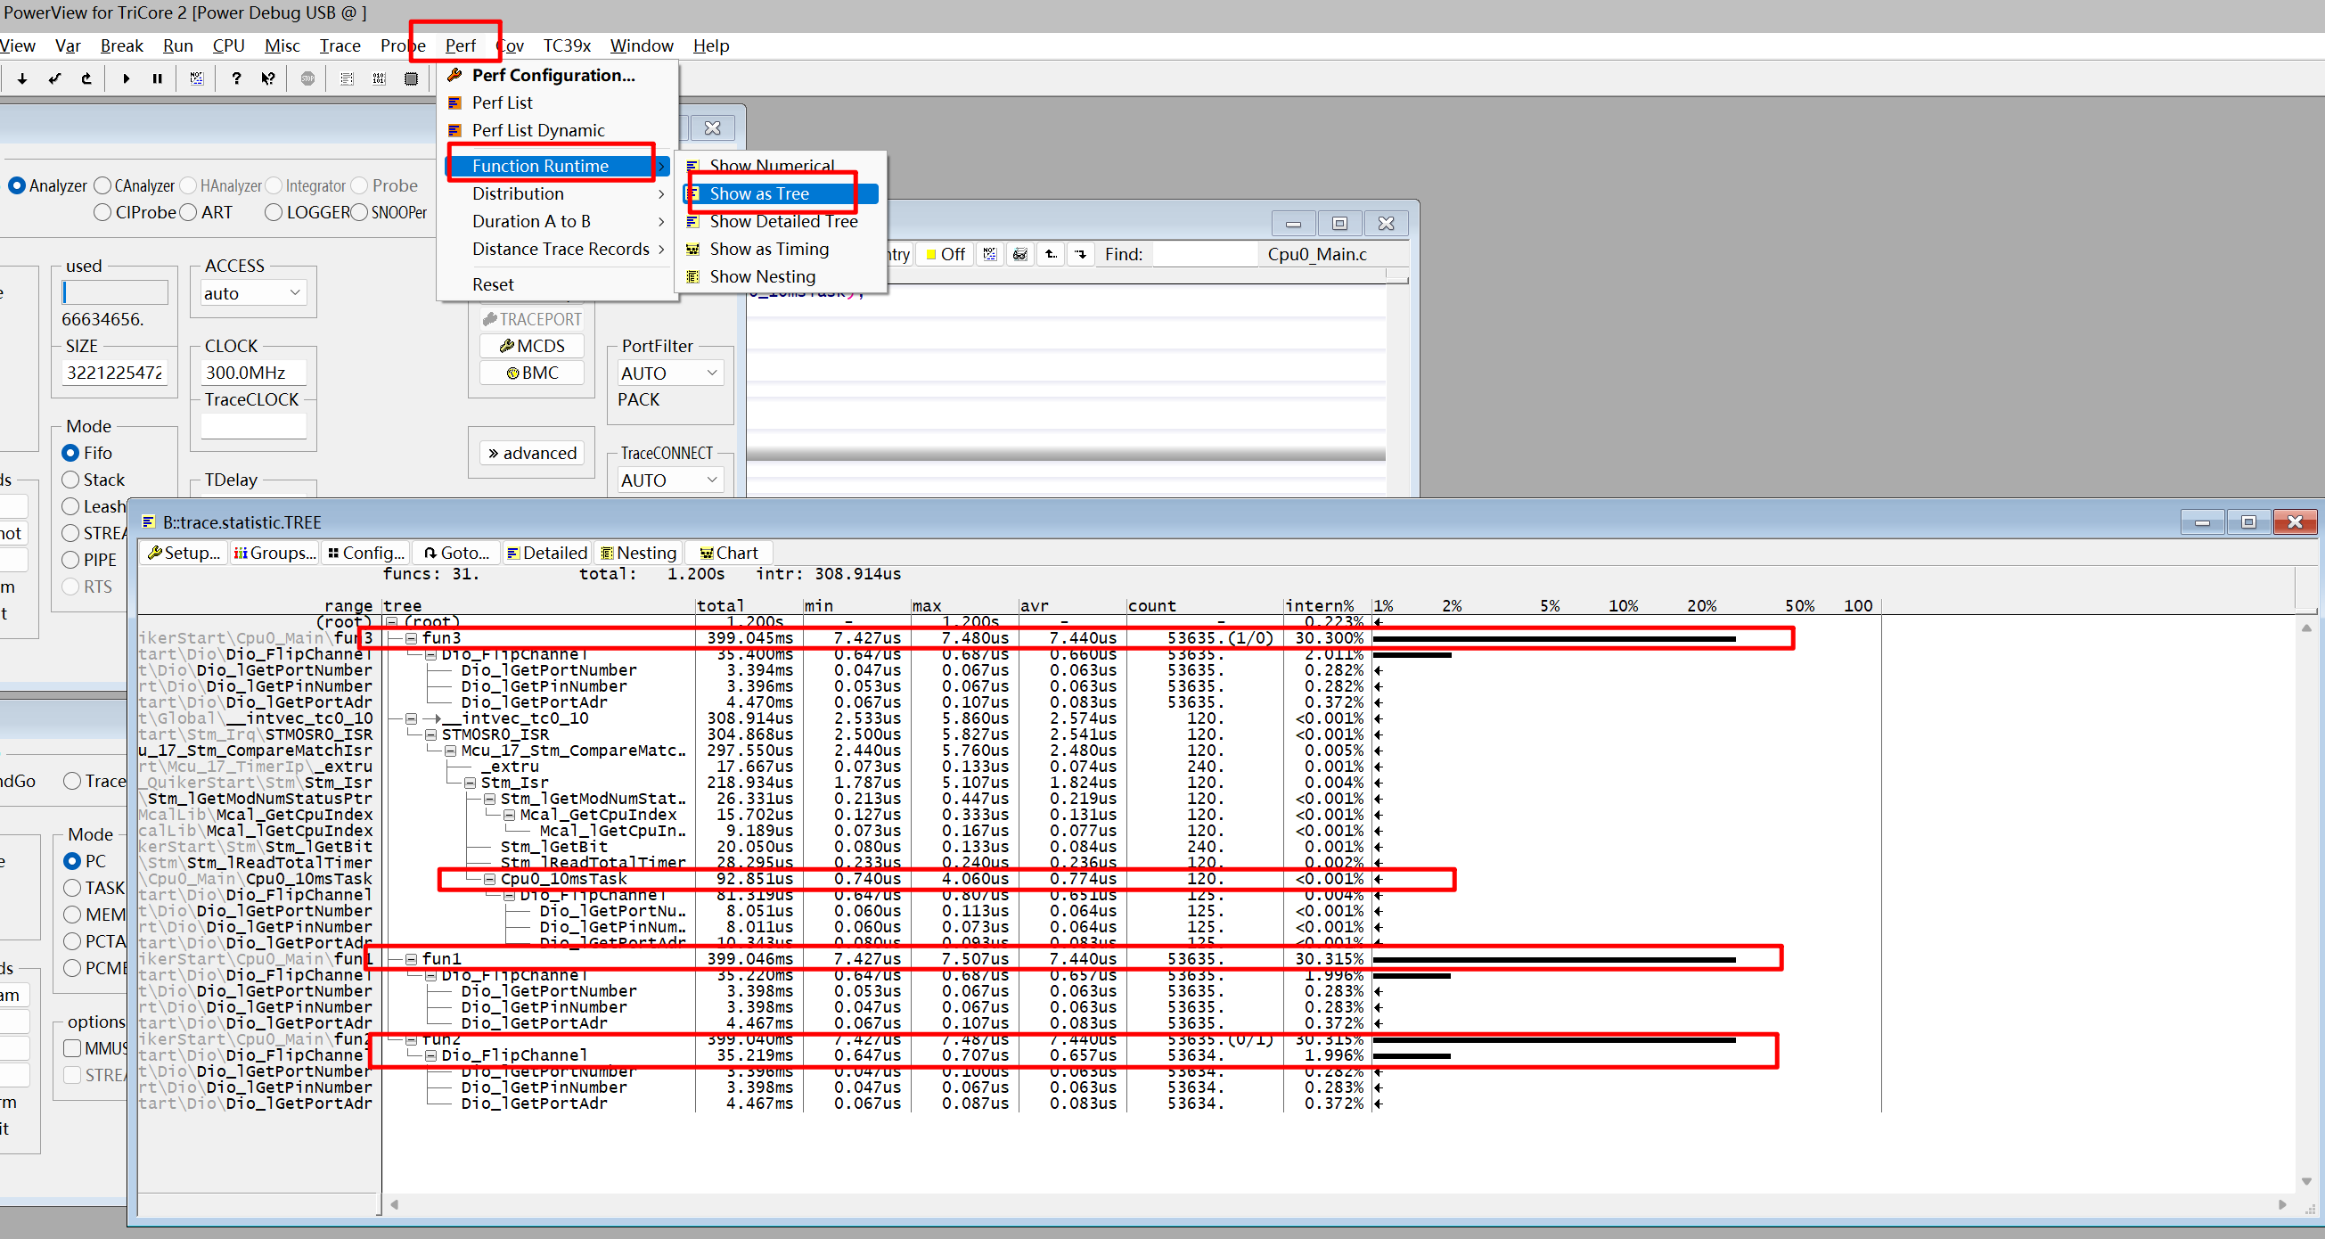Collapse the fun1 tree node
Viewport: 2325px width, 1239px height.
411,959
